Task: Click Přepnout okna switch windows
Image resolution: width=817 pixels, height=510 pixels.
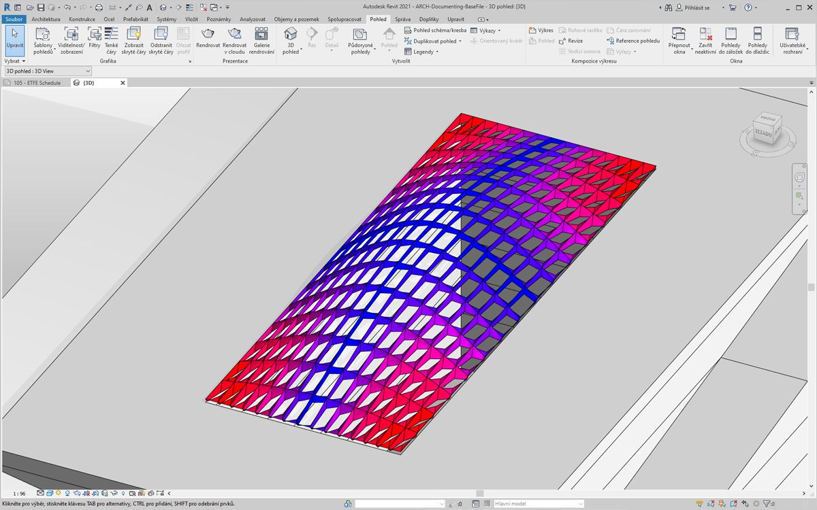Action: [x=679, y=41]
